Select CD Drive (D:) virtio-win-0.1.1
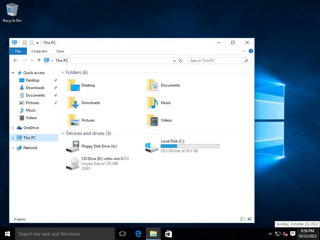 pyautogui.click(x=97, y=164)
